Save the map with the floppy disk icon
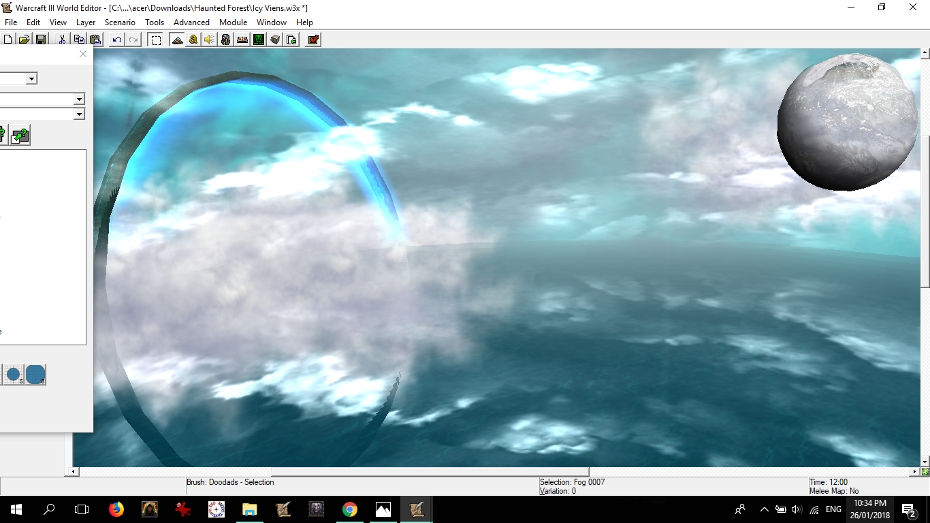Screen dimensions: 930x523 [x=40, y=39]
